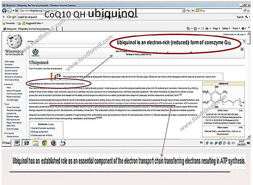
Task: Click the Favorites star icon
Action: [4, 23]
